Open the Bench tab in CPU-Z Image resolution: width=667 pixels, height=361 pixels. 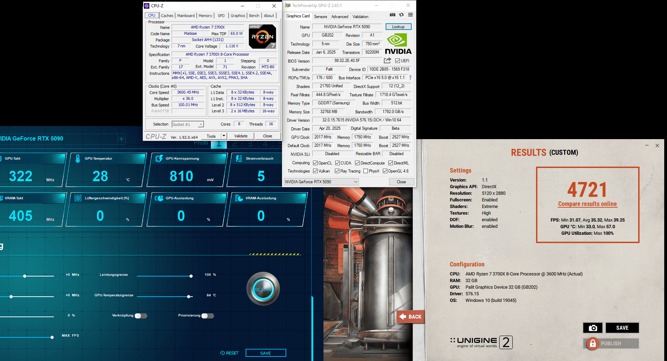tap(254, 16)
